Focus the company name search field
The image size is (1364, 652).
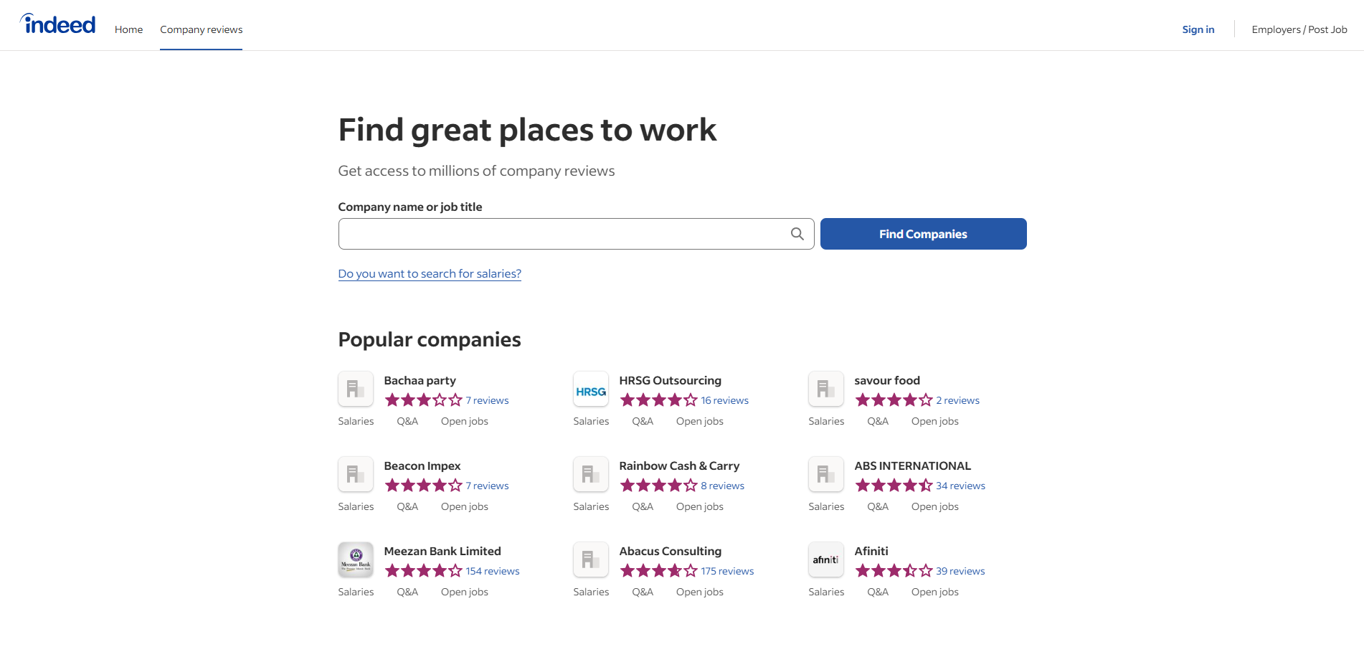576,234
